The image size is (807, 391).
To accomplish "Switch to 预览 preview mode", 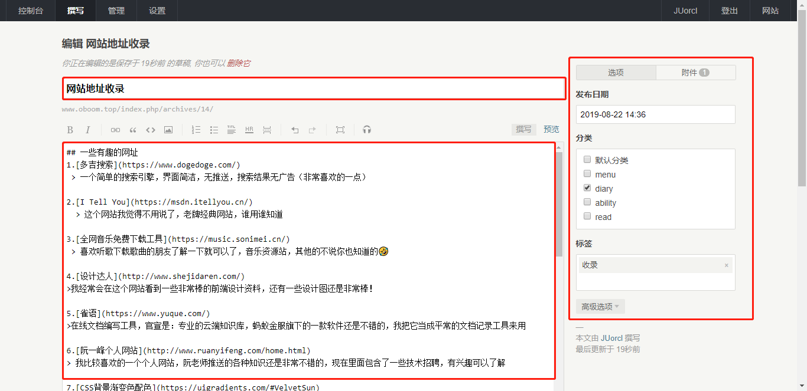I will tap(551, 129).
